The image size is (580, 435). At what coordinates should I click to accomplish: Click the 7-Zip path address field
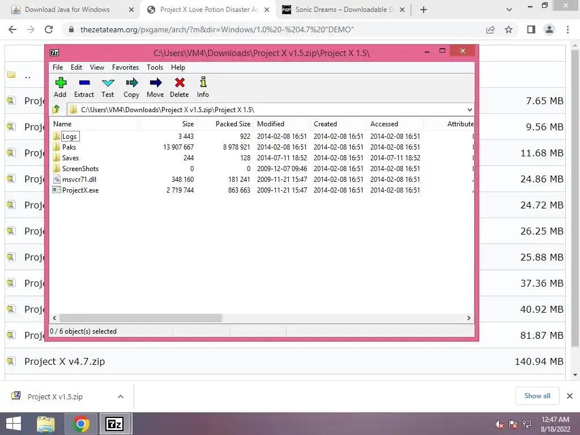266,110
